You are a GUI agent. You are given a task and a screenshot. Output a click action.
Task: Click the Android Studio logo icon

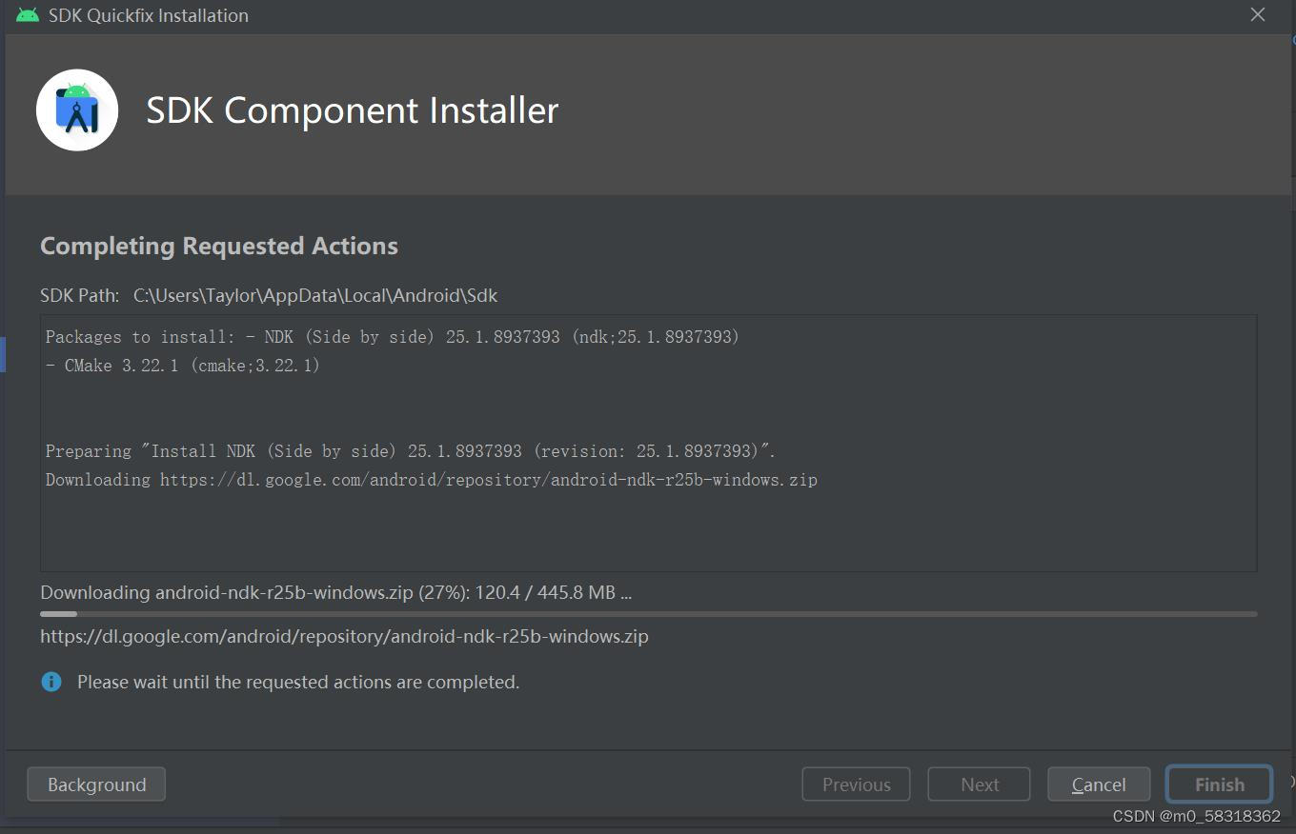click(77, 110)
